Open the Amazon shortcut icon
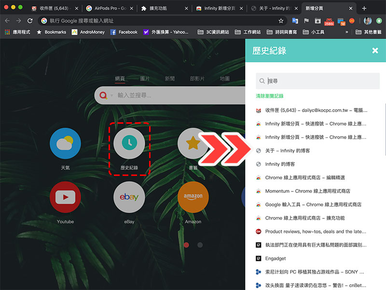Image resolution: width=386 pixels, height=290 pixels. coord(193,197)
